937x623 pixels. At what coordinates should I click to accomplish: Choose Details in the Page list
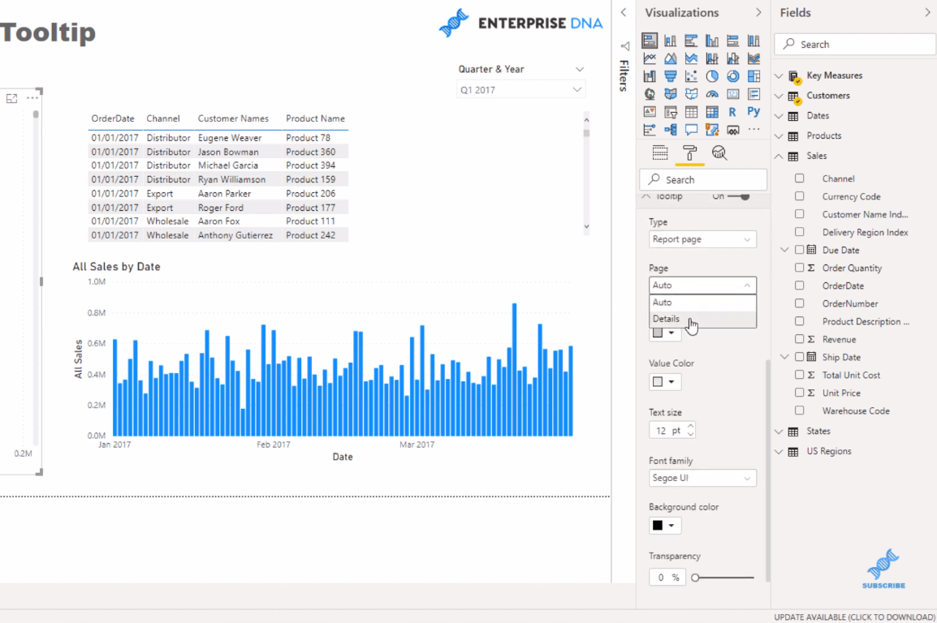702,319
